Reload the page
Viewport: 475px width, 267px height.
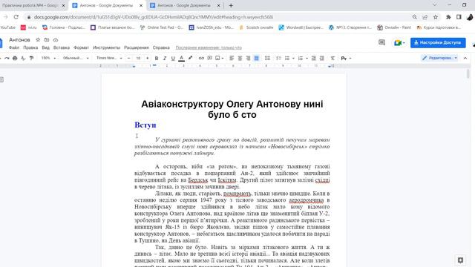click(x=16, y=17)
